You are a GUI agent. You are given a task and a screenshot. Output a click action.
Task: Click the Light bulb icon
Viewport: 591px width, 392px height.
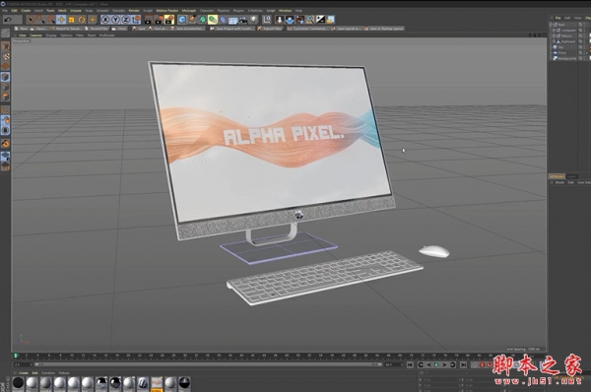pyautogui.click(x=254, y=20)
